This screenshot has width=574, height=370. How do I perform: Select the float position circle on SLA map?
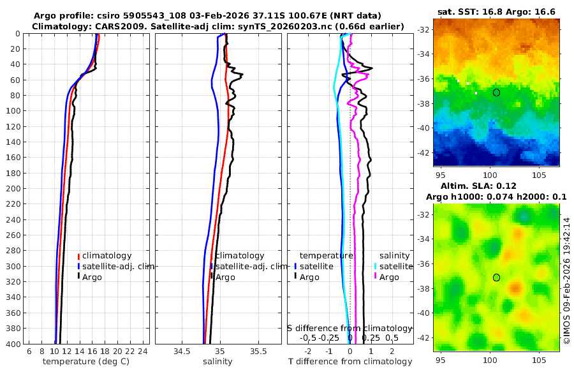pyautogui.click(x=496, y=277)
